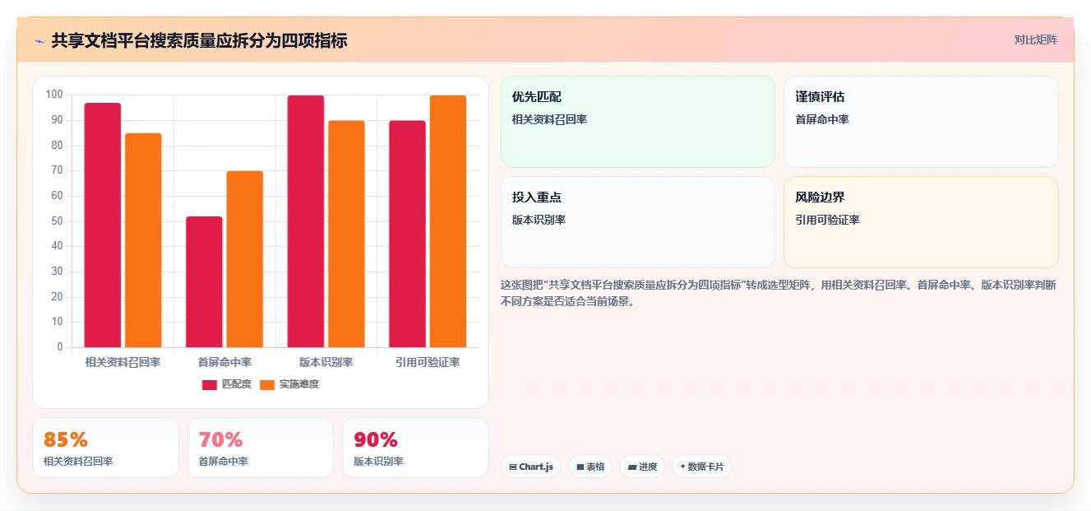
Task: Click the 首屏命中率 x-axis label
Action: 224,362
